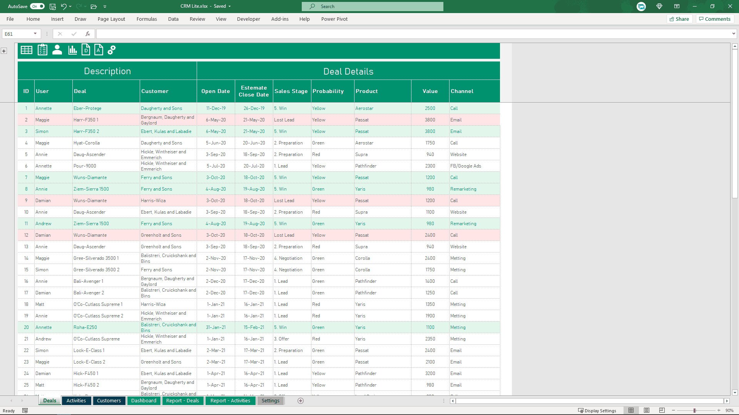Image resolution: width=739 pixels, height=415 pixels.
Task: Open the Deals table icon in green toolbar
Action: 26,50
